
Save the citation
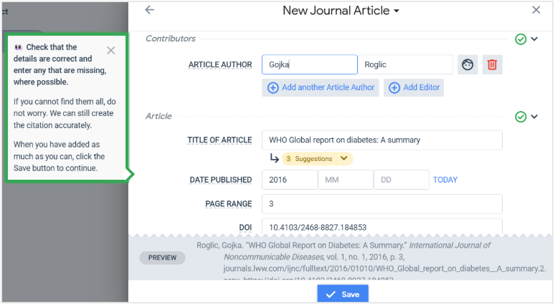click(x=343, y=294)
